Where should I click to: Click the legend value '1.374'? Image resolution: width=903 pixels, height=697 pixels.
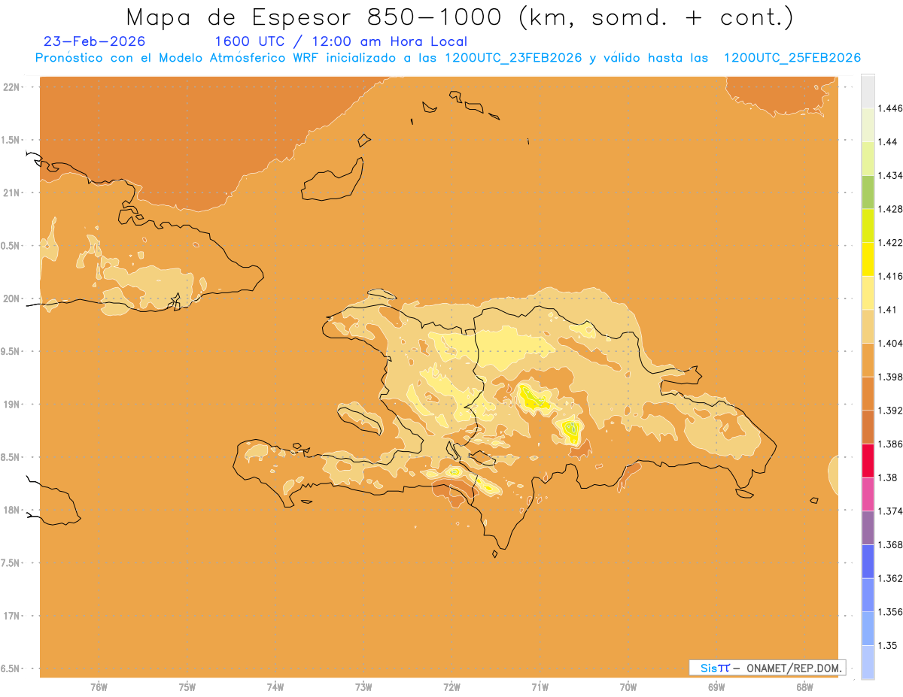[892, 511]
